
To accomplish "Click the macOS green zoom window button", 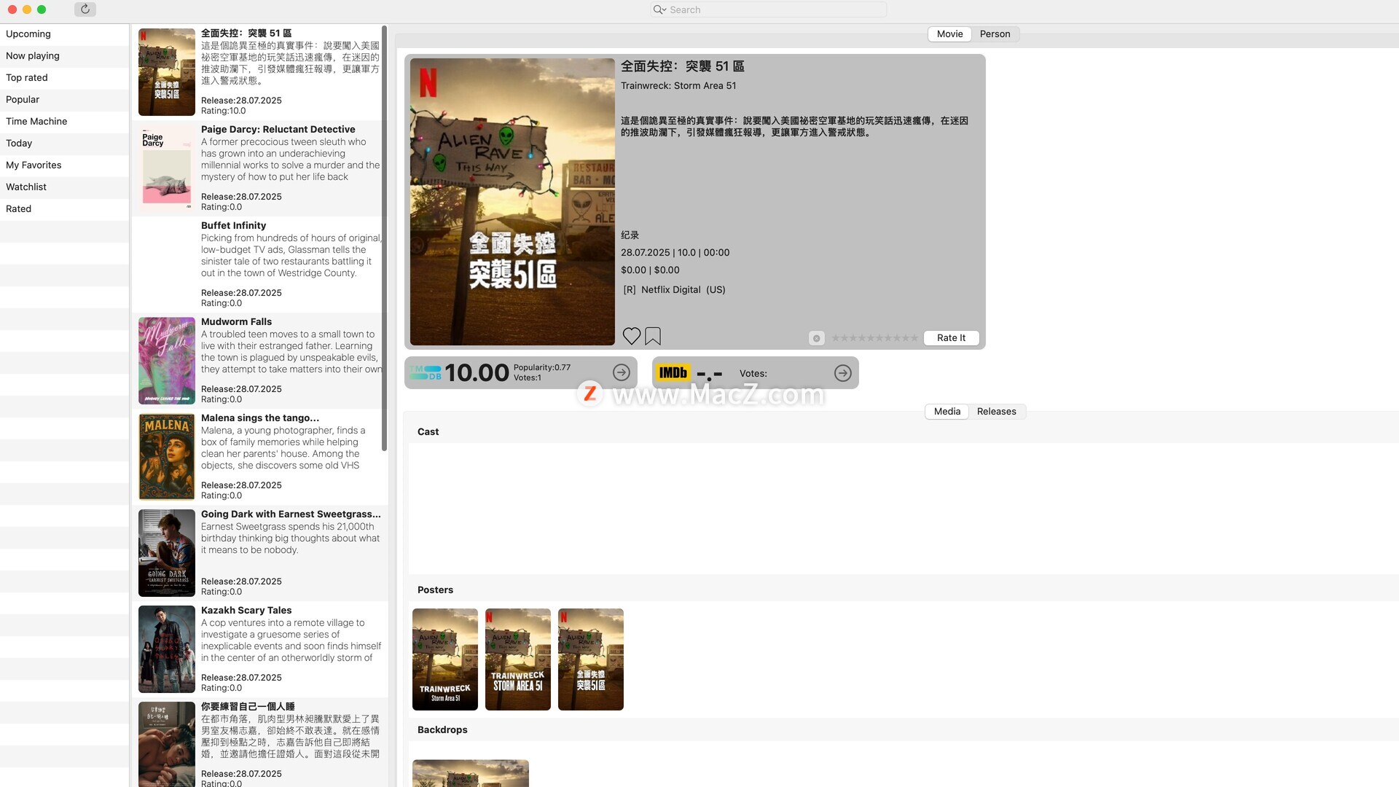I will click(42, 9).
